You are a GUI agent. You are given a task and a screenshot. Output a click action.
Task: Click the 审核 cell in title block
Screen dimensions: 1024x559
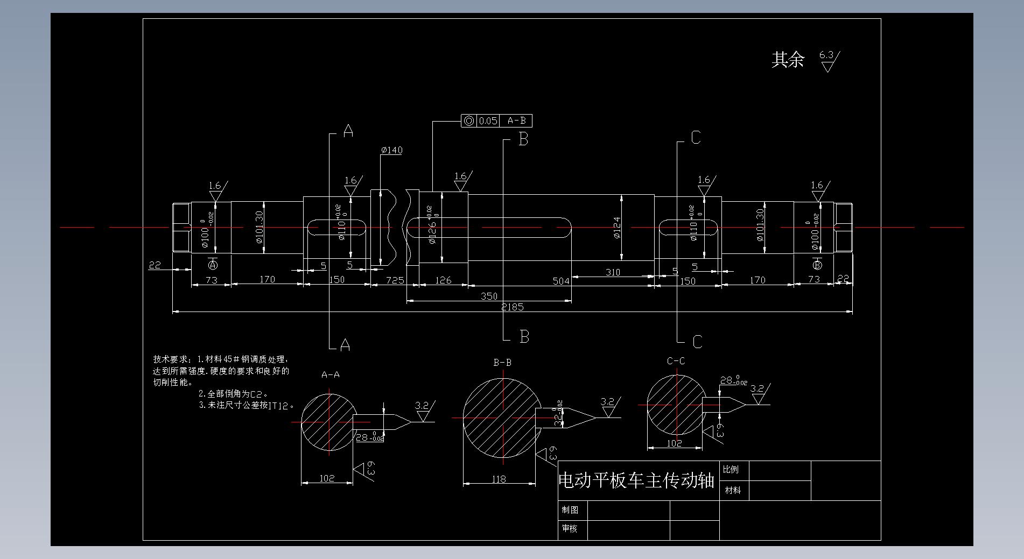tap(570, 529)
